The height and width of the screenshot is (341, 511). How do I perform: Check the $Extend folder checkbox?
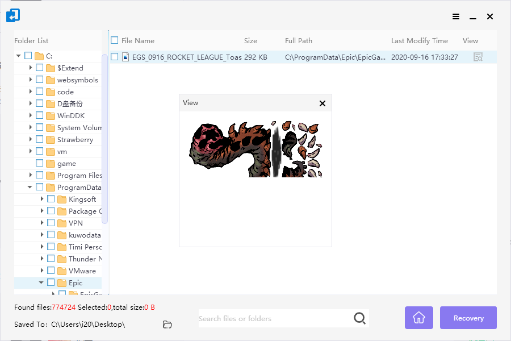pyautogui.click(x=39, y=68)
